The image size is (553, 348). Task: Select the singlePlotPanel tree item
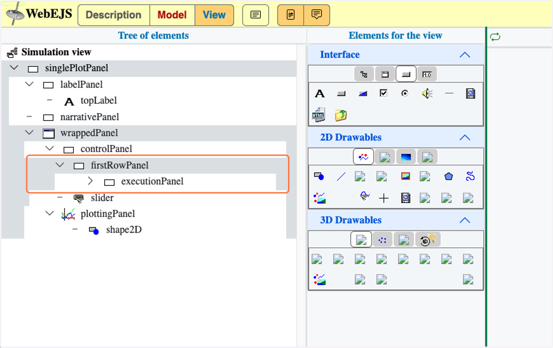tap(76, 68)
